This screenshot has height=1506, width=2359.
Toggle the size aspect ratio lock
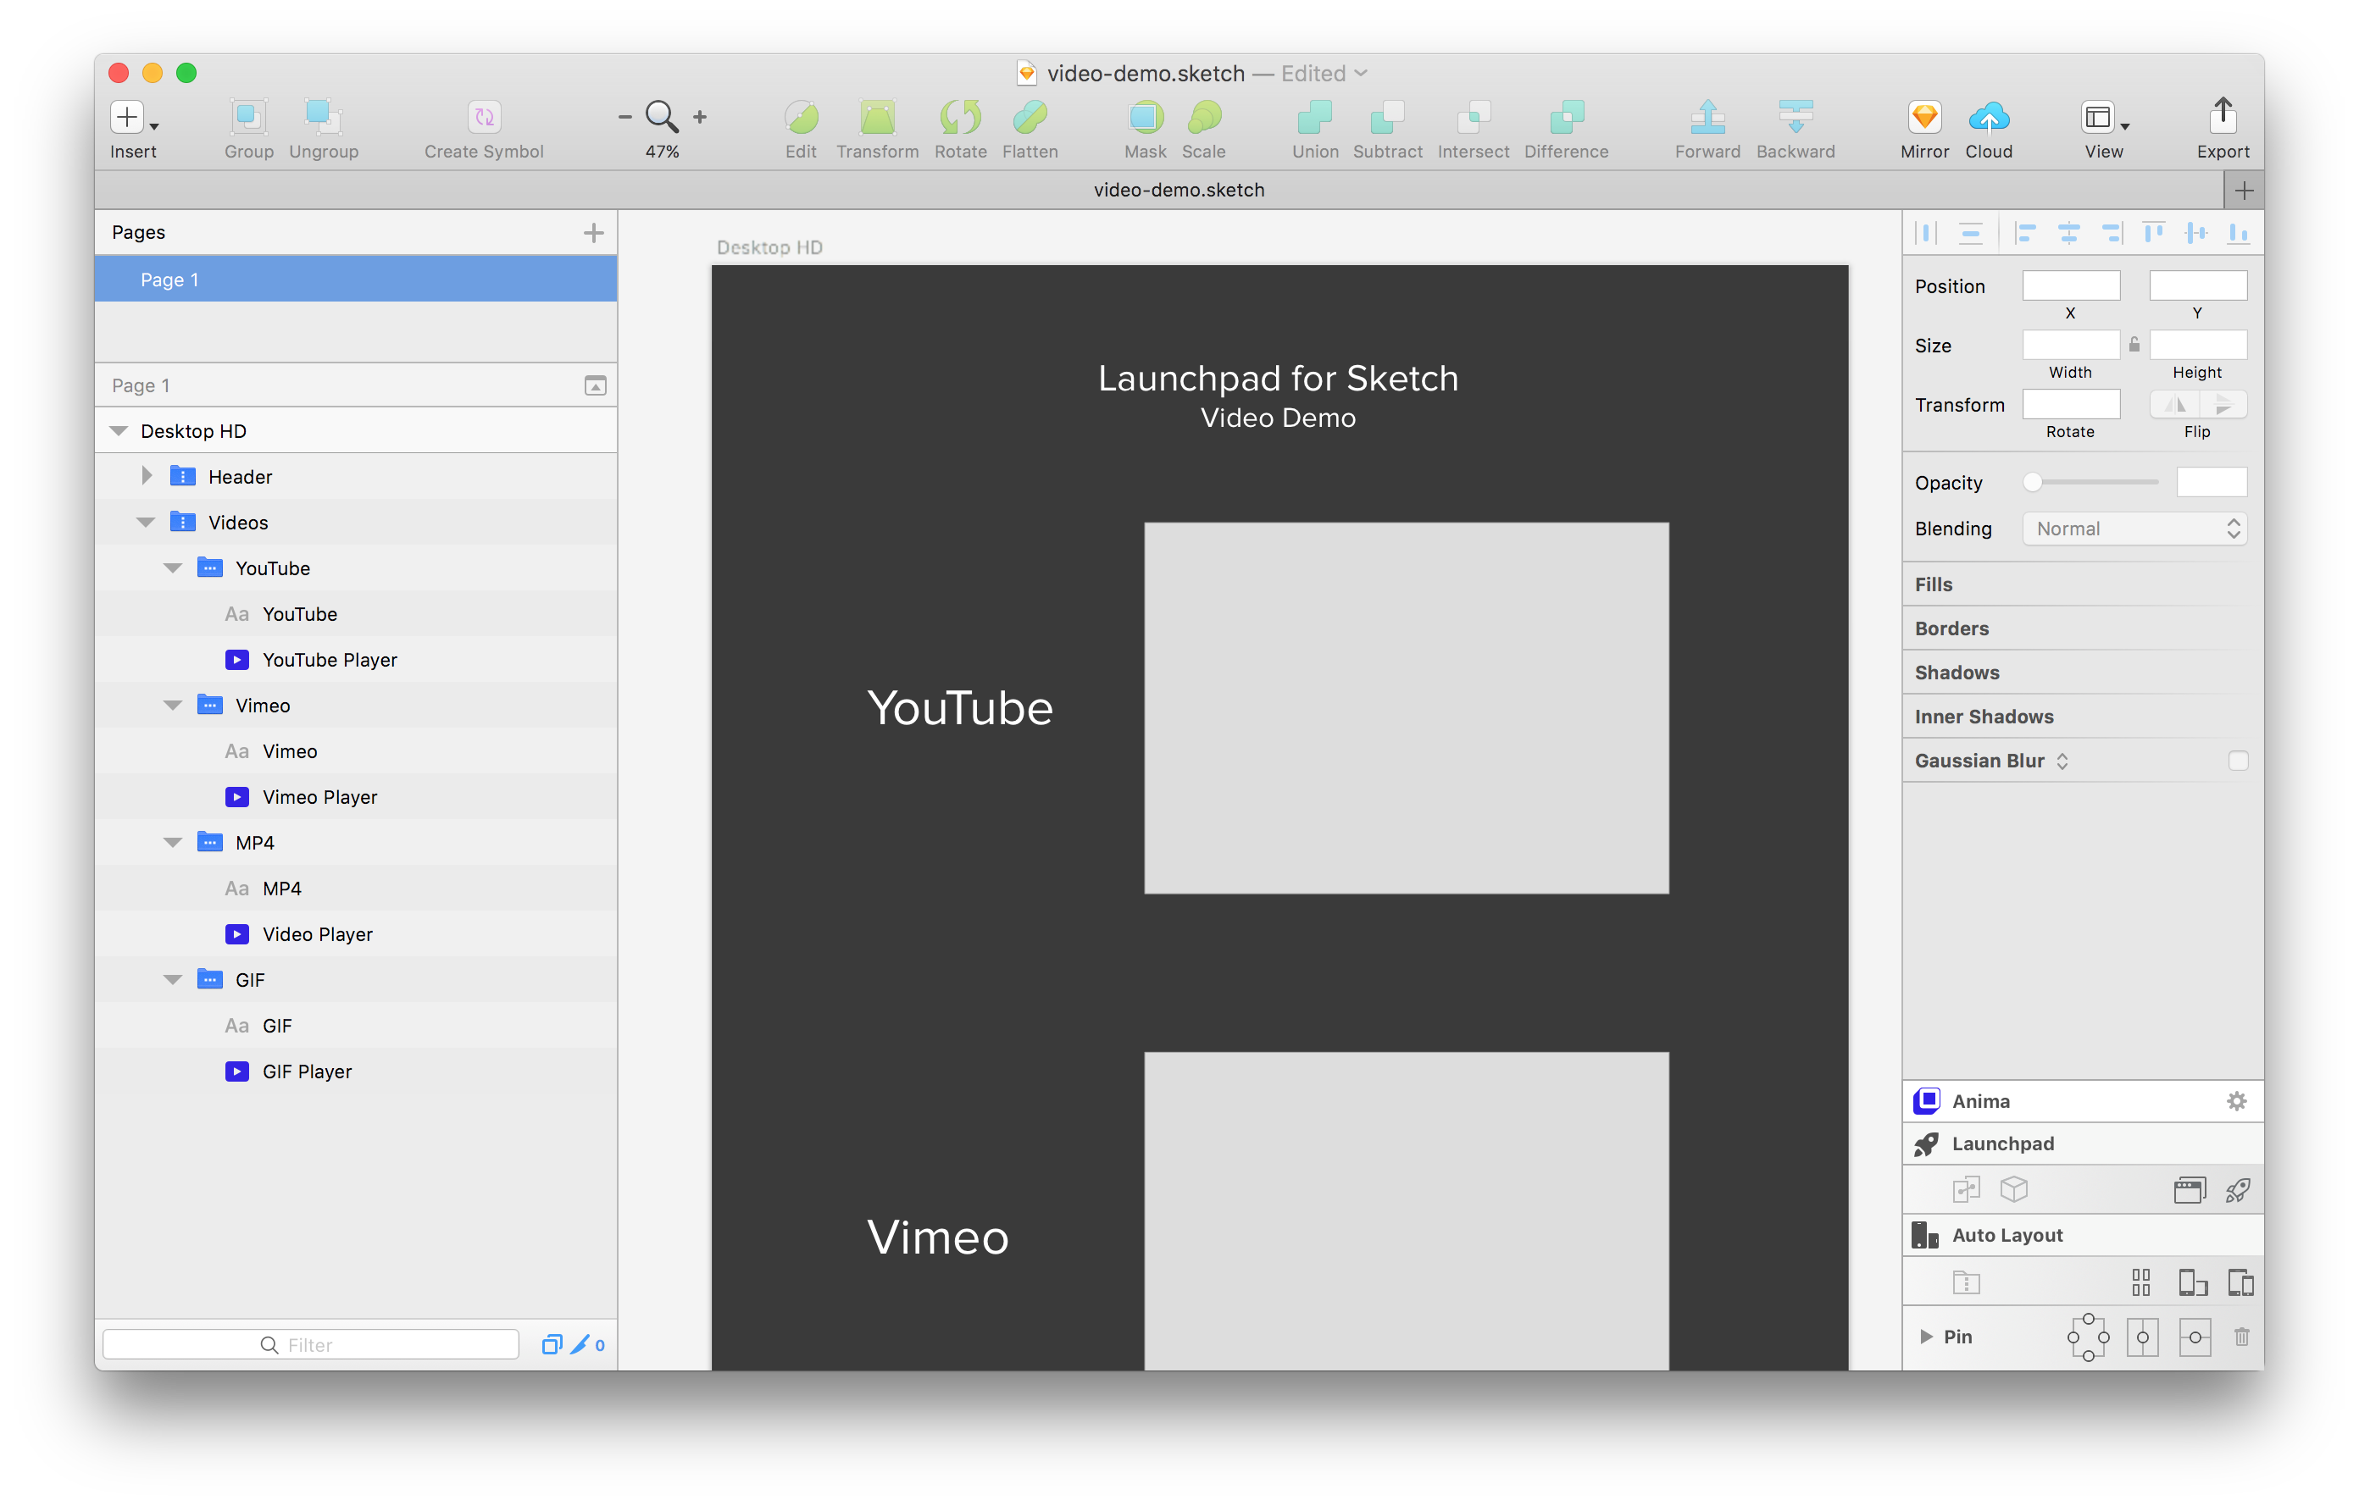click(x=2134, y=345)
